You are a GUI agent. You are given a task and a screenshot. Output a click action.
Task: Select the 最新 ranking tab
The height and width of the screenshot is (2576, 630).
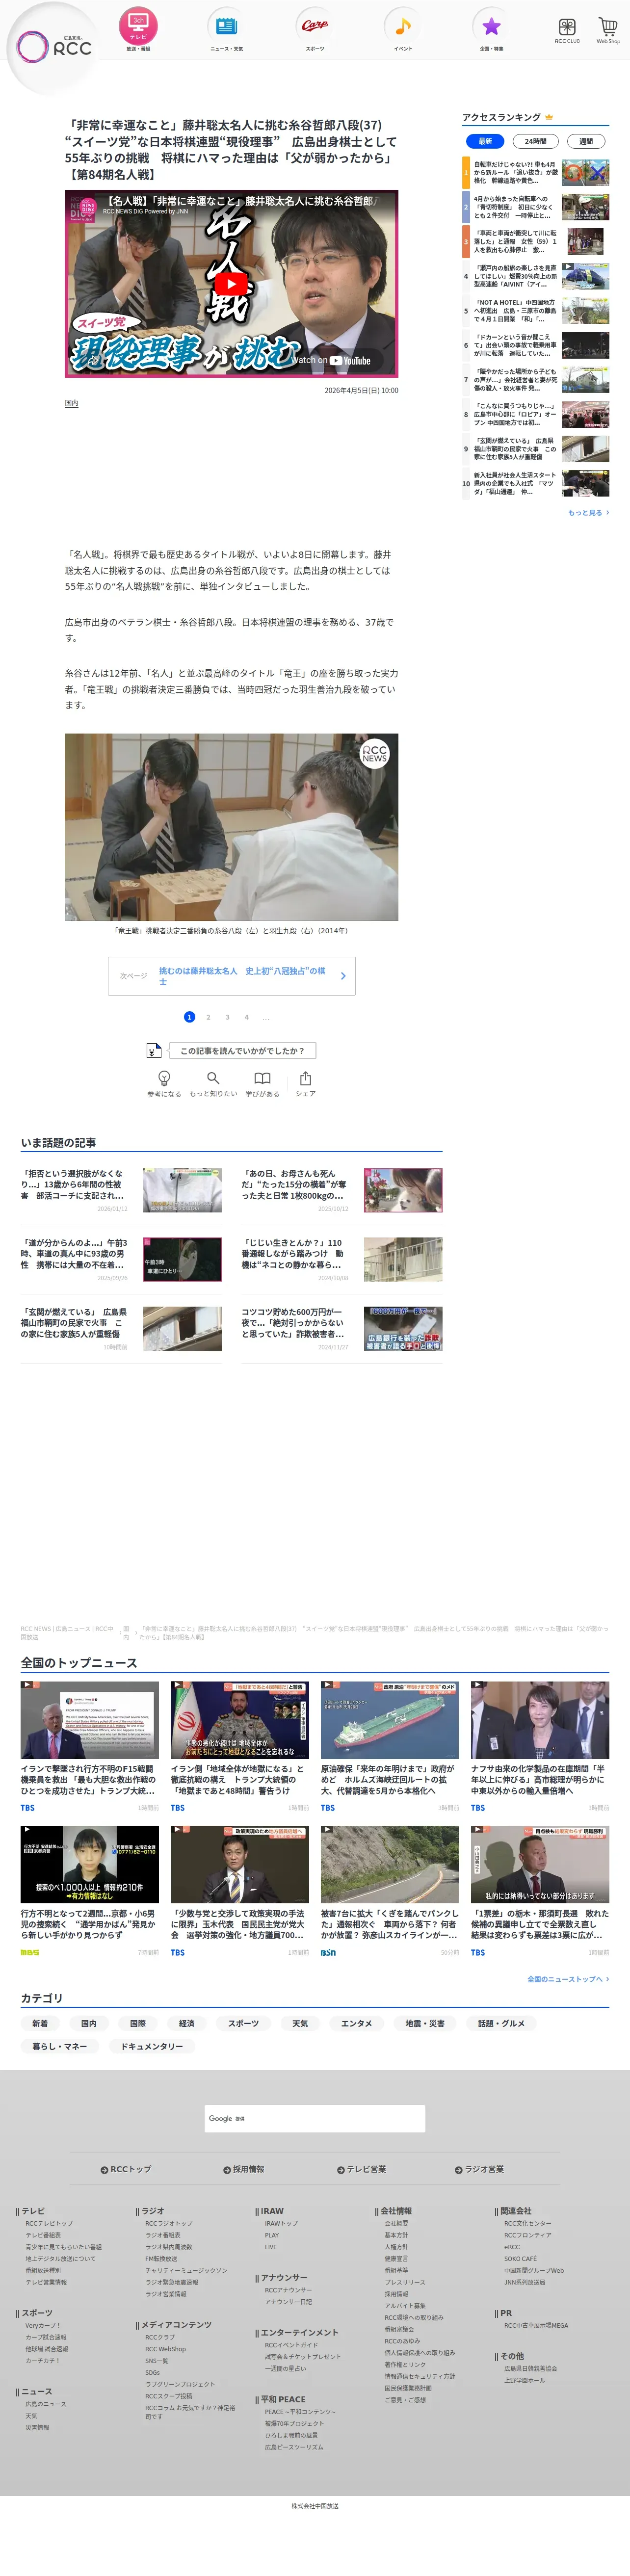pyautogui.click(x=485, y=141)
